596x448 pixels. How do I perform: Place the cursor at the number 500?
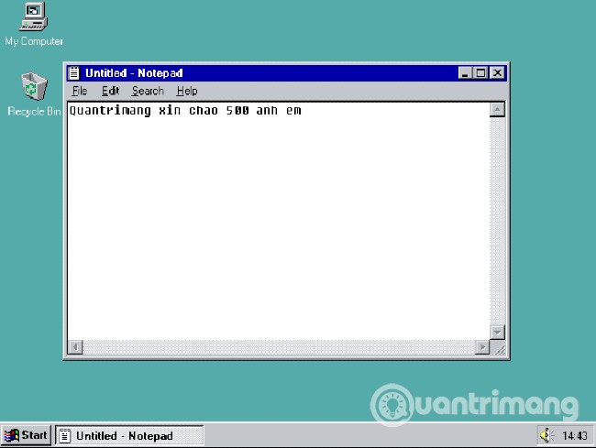237,111
